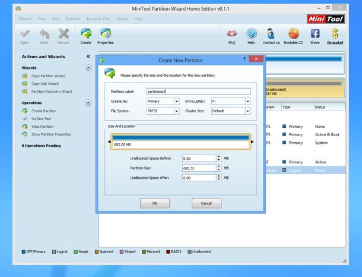Select the System status partition row
This screenshot has width=362, height=277.
click(305, 143)
